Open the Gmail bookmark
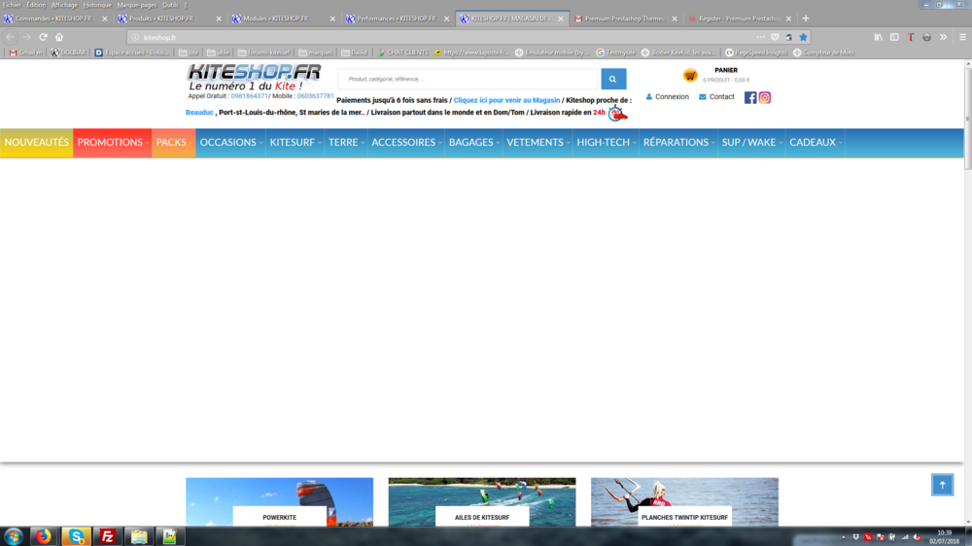Viewport: 972px width, 546px height. pos(26,52)
